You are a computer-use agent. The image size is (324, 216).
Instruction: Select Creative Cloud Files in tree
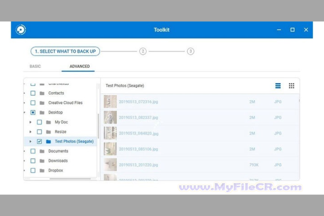[65, 103]
